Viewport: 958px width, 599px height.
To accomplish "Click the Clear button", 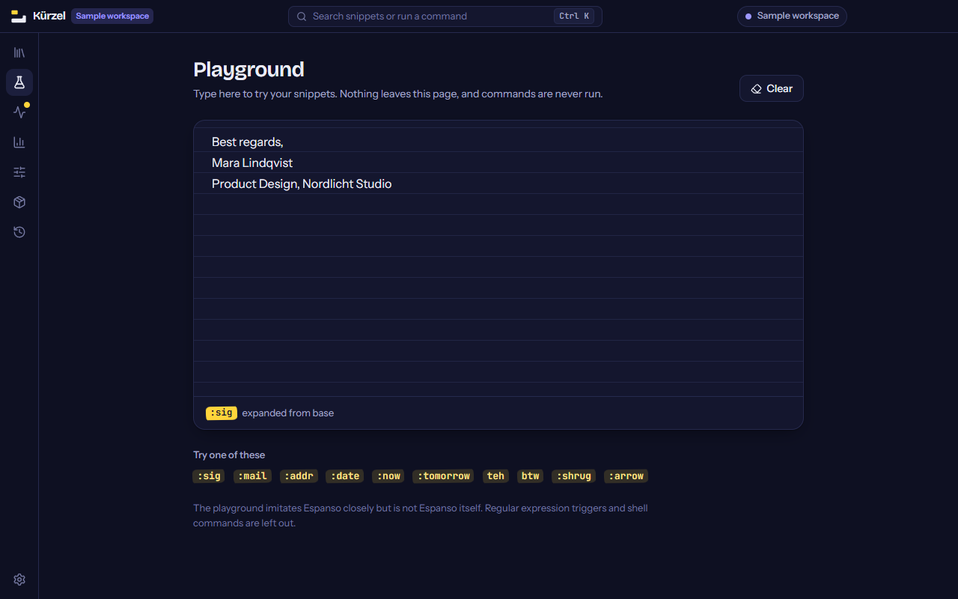I will (772, 88).
